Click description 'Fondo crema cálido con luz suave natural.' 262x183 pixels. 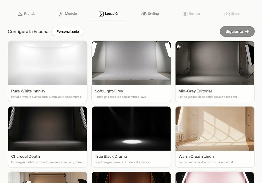pos(206,162)
